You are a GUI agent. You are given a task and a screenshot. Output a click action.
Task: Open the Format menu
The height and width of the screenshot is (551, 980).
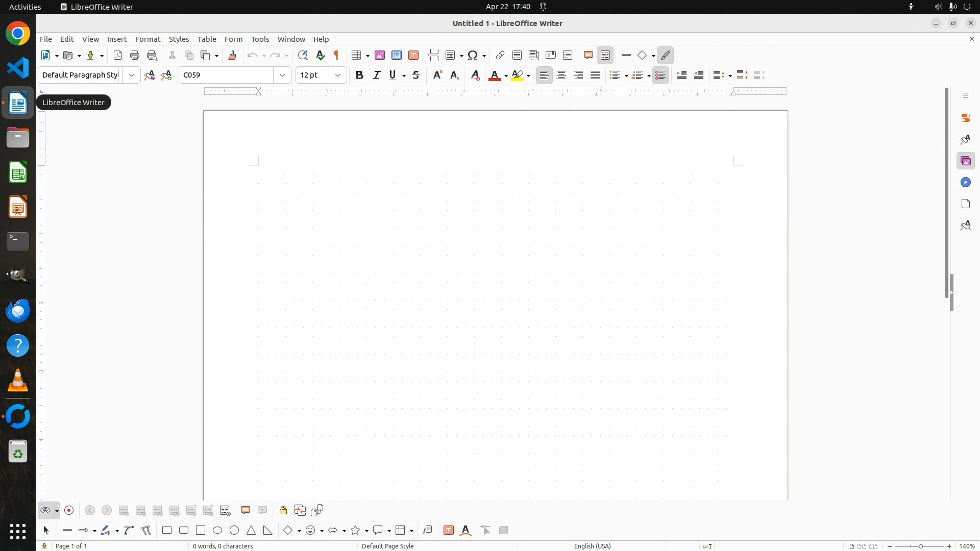[148, 39]
